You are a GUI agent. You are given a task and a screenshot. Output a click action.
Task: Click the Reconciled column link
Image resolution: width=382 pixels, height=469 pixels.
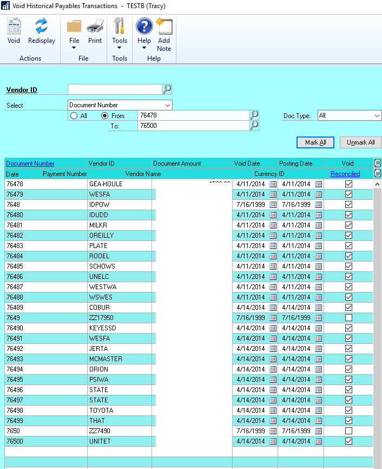[345, 174]
